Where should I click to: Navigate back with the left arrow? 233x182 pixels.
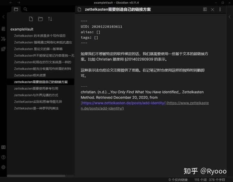click(11, 3)
